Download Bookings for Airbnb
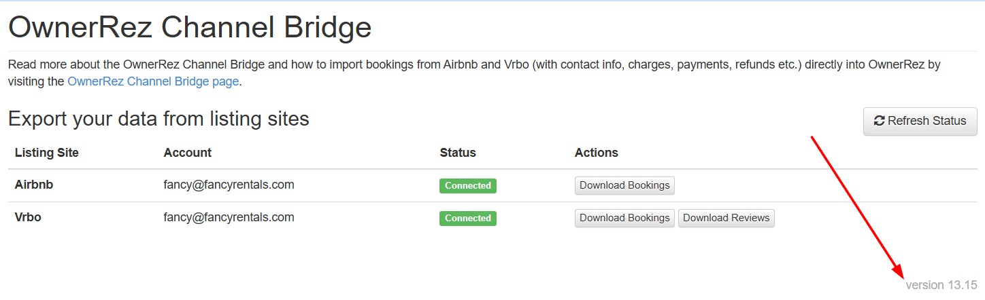 (624, 185)
